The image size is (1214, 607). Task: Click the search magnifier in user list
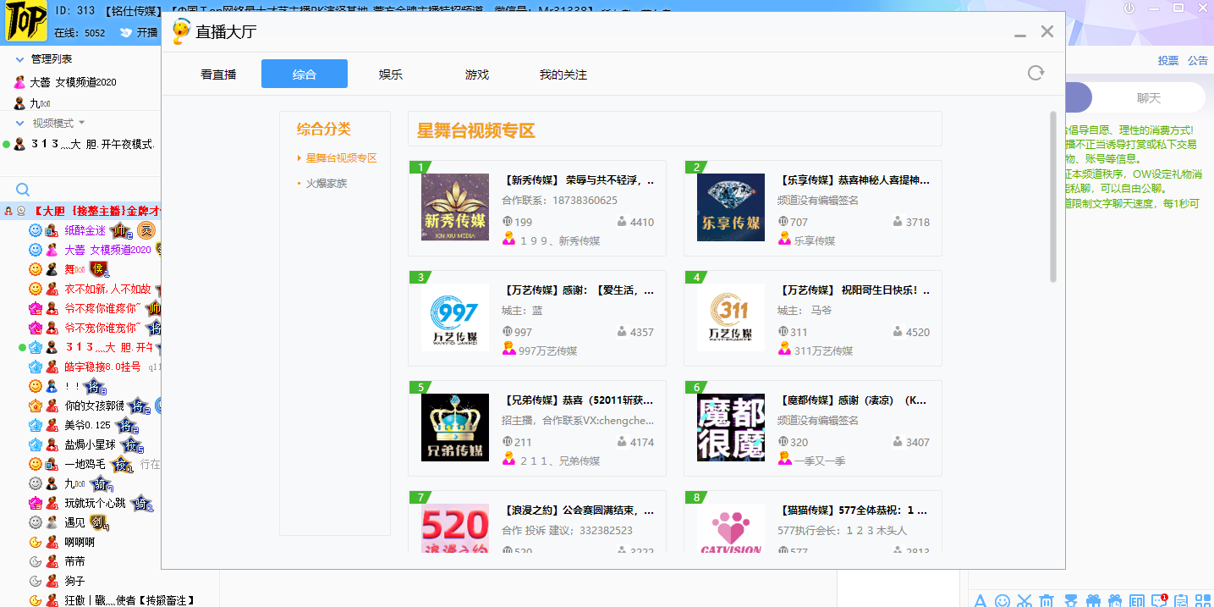23,190
